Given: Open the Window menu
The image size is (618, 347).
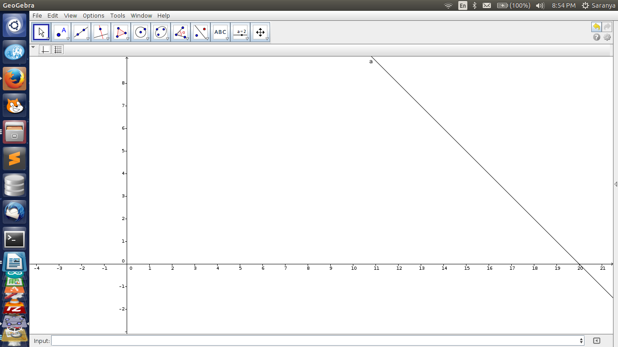Looking at the screenshot, I should coord(141,15).
